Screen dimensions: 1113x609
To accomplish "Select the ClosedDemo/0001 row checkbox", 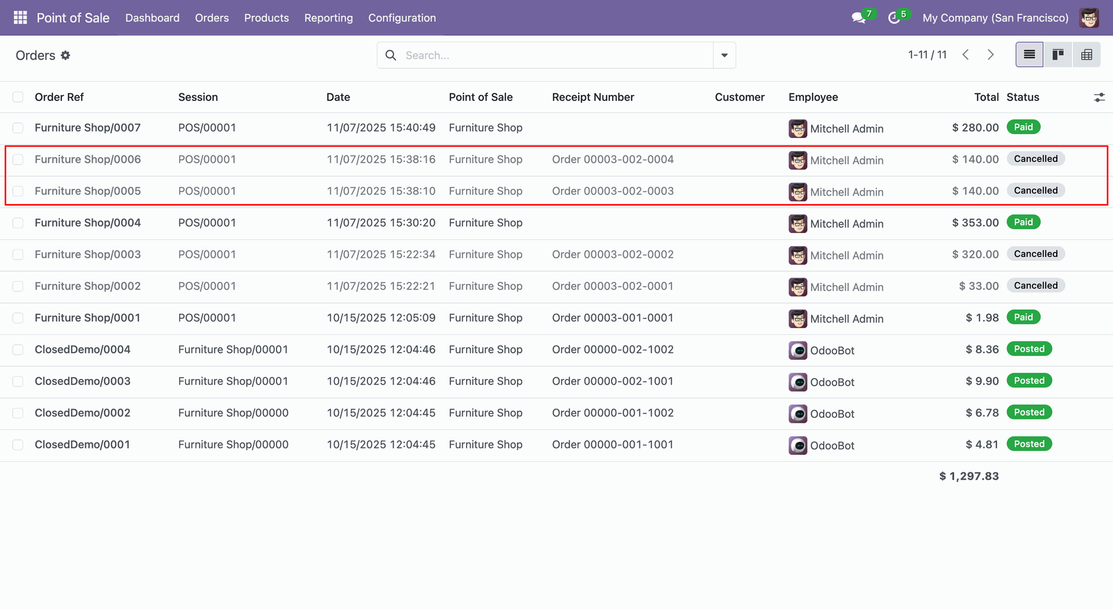I will click(18, 445).
